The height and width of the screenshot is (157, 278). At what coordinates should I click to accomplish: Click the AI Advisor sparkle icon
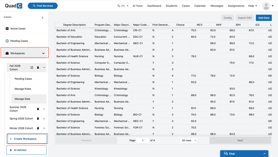coord(11,150)
